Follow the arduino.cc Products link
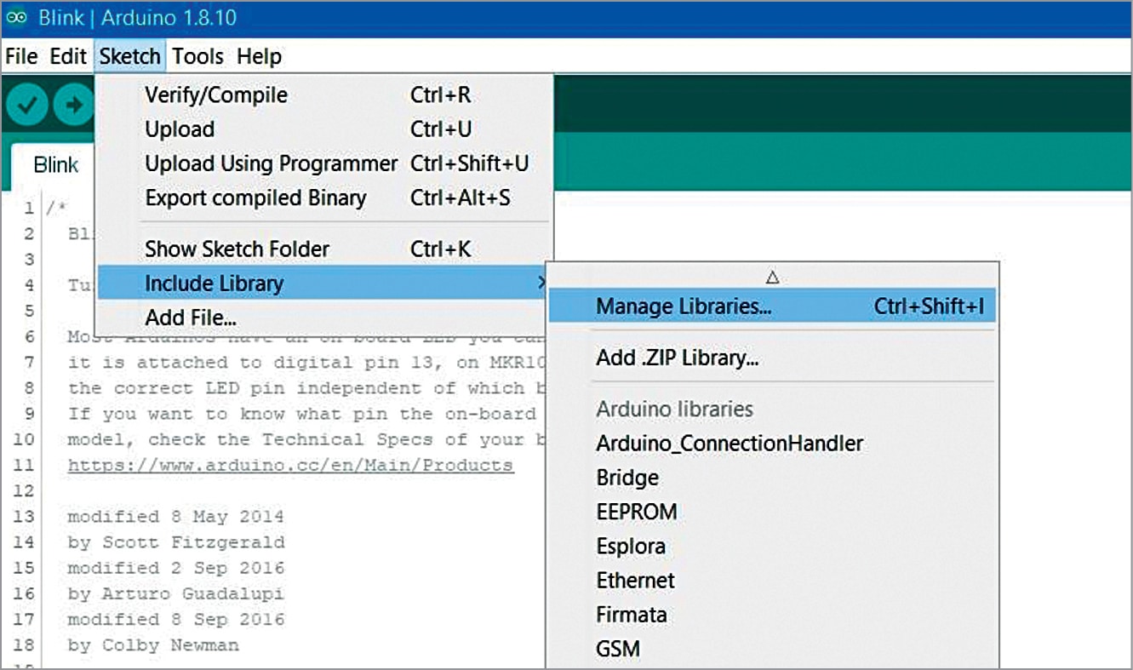This screenshot has width=1133, height=670. tap(290, 466)
